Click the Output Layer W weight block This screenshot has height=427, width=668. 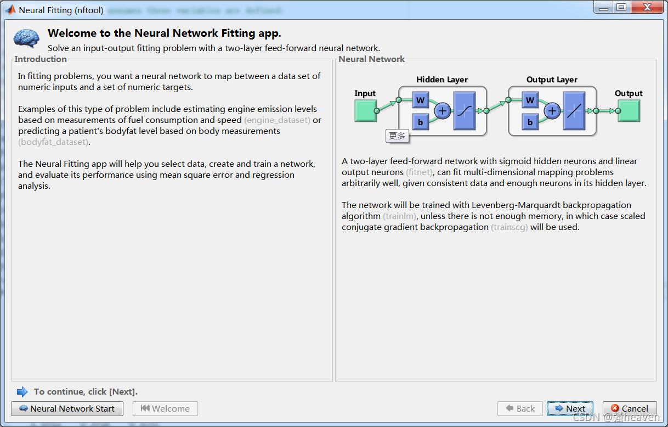(x=530, y=100)
